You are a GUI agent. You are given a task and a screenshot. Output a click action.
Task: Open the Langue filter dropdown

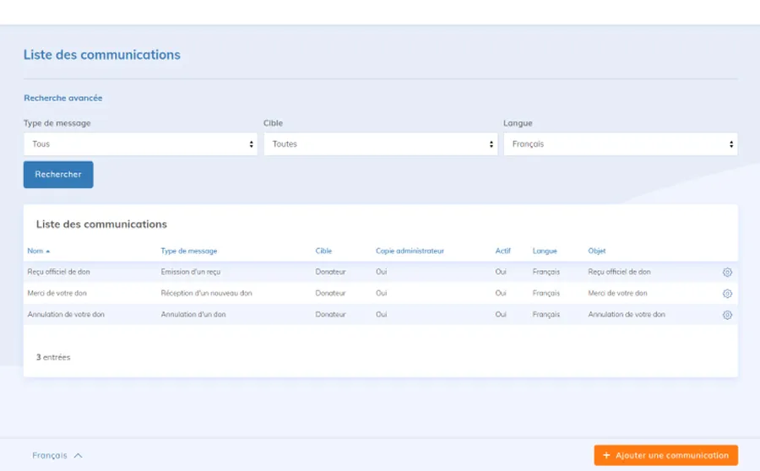[620, 144]
